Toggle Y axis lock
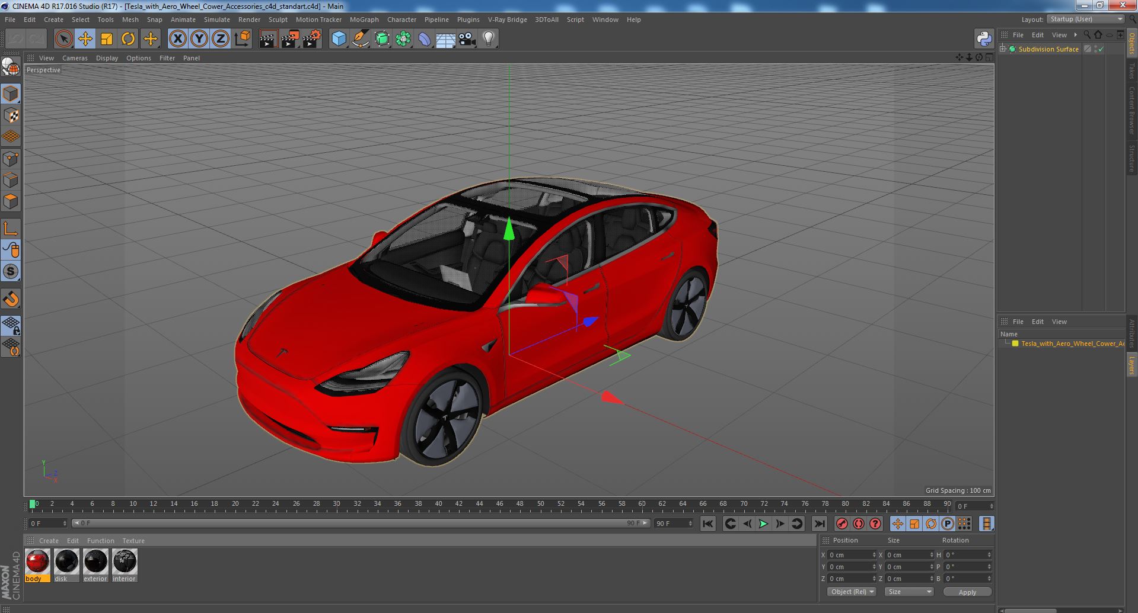 pos(199,39)
